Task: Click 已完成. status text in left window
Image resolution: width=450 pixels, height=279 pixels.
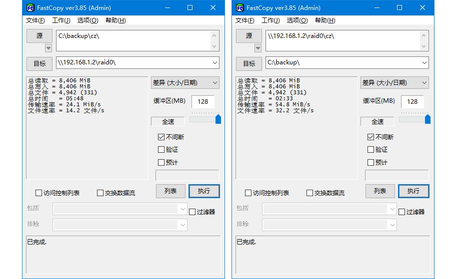Action: tap(36, 242)
